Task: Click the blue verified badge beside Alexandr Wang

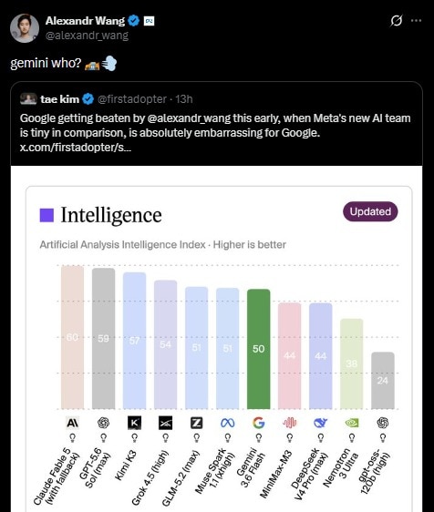Action: pos(133,21)
